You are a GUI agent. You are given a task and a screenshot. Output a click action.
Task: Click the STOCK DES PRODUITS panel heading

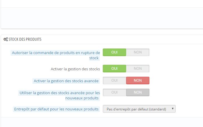pyautogui.click(x=22, y=39)
